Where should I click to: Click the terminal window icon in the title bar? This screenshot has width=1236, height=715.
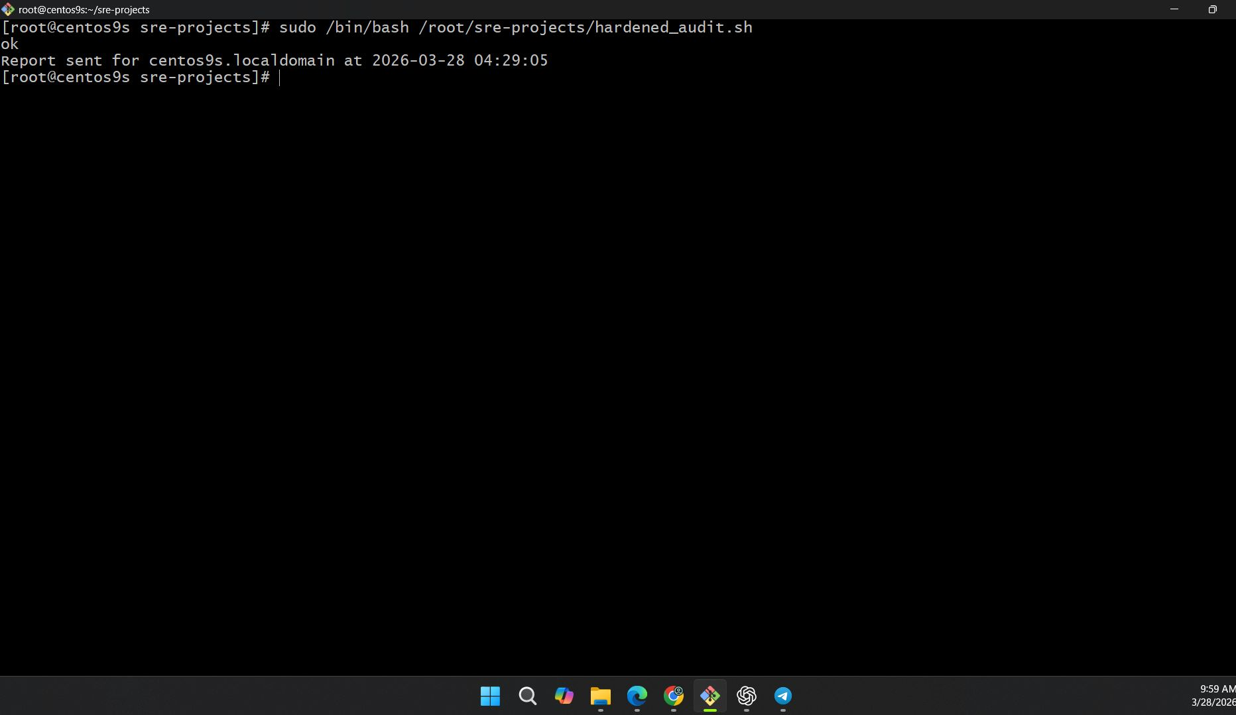click(8, 9)
